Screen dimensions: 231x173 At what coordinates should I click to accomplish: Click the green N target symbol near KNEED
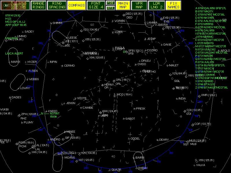42,114
